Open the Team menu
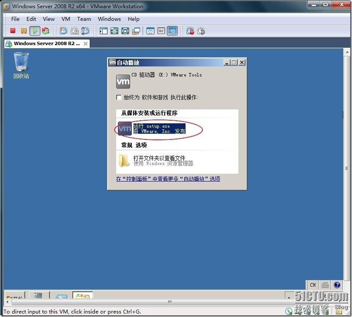This screenshot has height=317, width=352. pyautogui.click(x=84, y=19)
